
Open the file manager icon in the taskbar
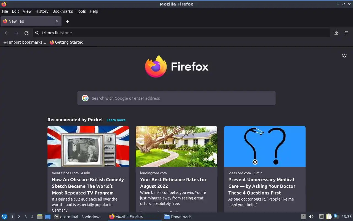(x=40, y=217)
